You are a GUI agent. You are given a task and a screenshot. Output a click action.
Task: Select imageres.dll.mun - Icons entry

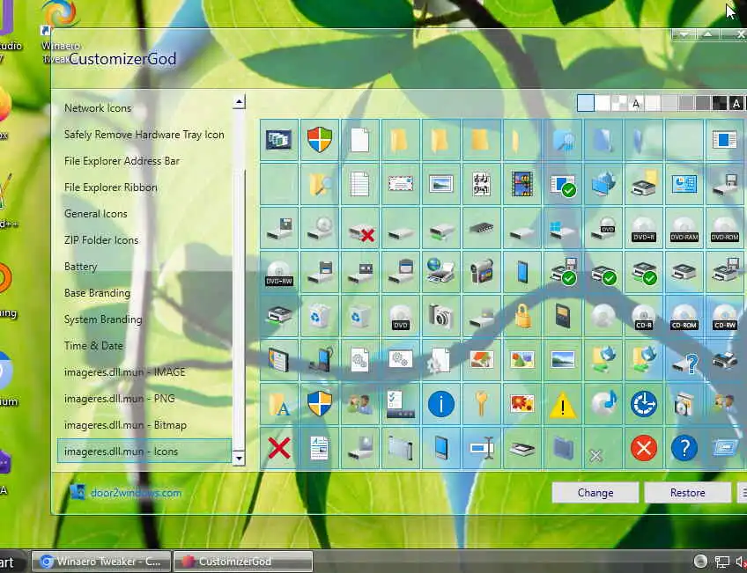144,452
